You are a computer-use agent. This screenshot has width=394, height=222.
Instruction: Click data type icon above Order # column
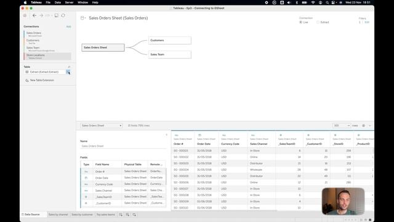tap(176, 136)
